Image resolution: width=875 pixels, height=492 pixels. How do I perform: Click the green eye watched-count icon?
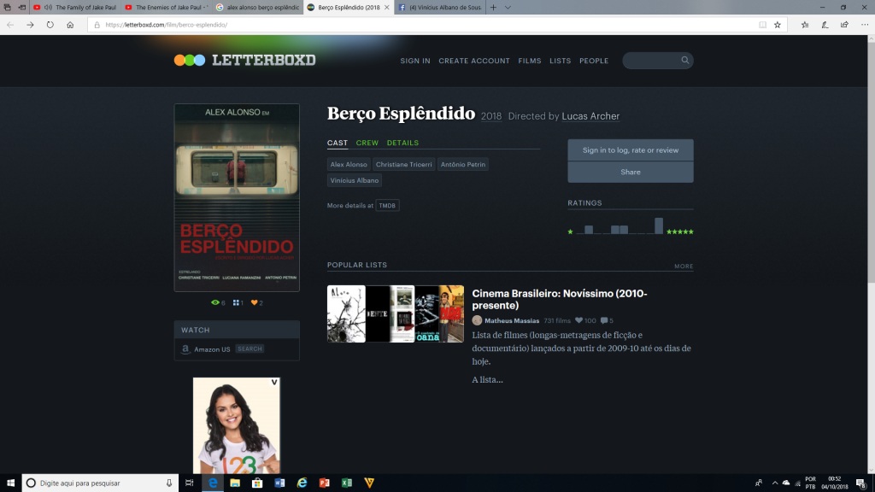(x=215, y=302)
